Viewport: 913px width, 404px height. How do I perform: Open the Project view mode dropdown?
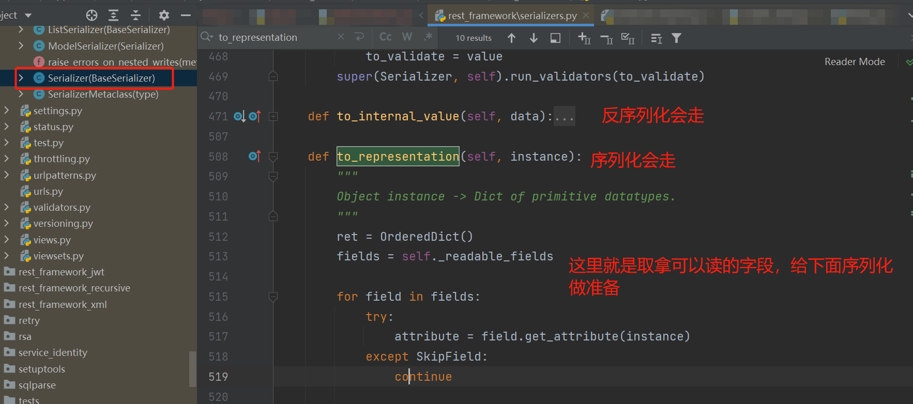[28, 15]
